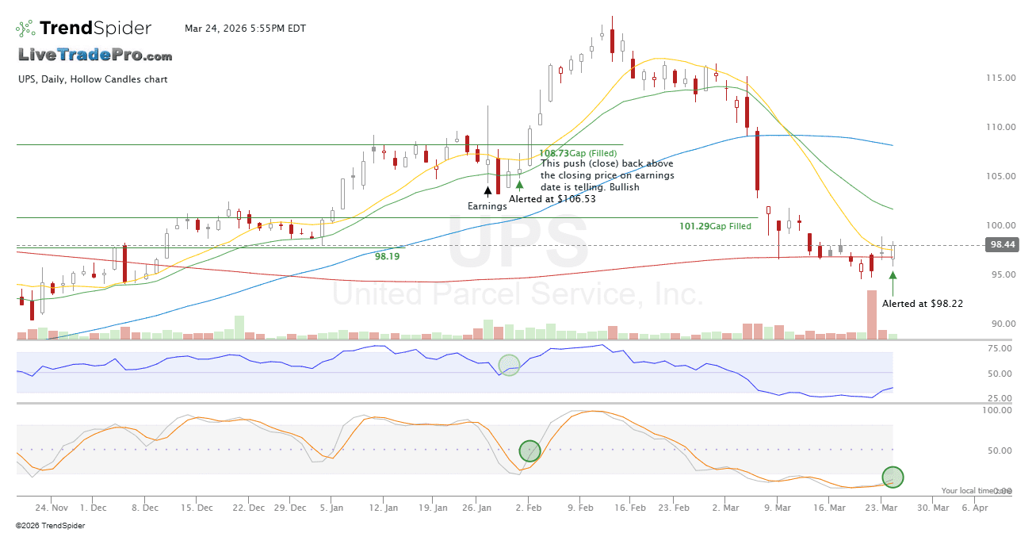This screenshot has width=1036, height=533.
Task: Open the LiveTradePro.com link
Action: 95,56
